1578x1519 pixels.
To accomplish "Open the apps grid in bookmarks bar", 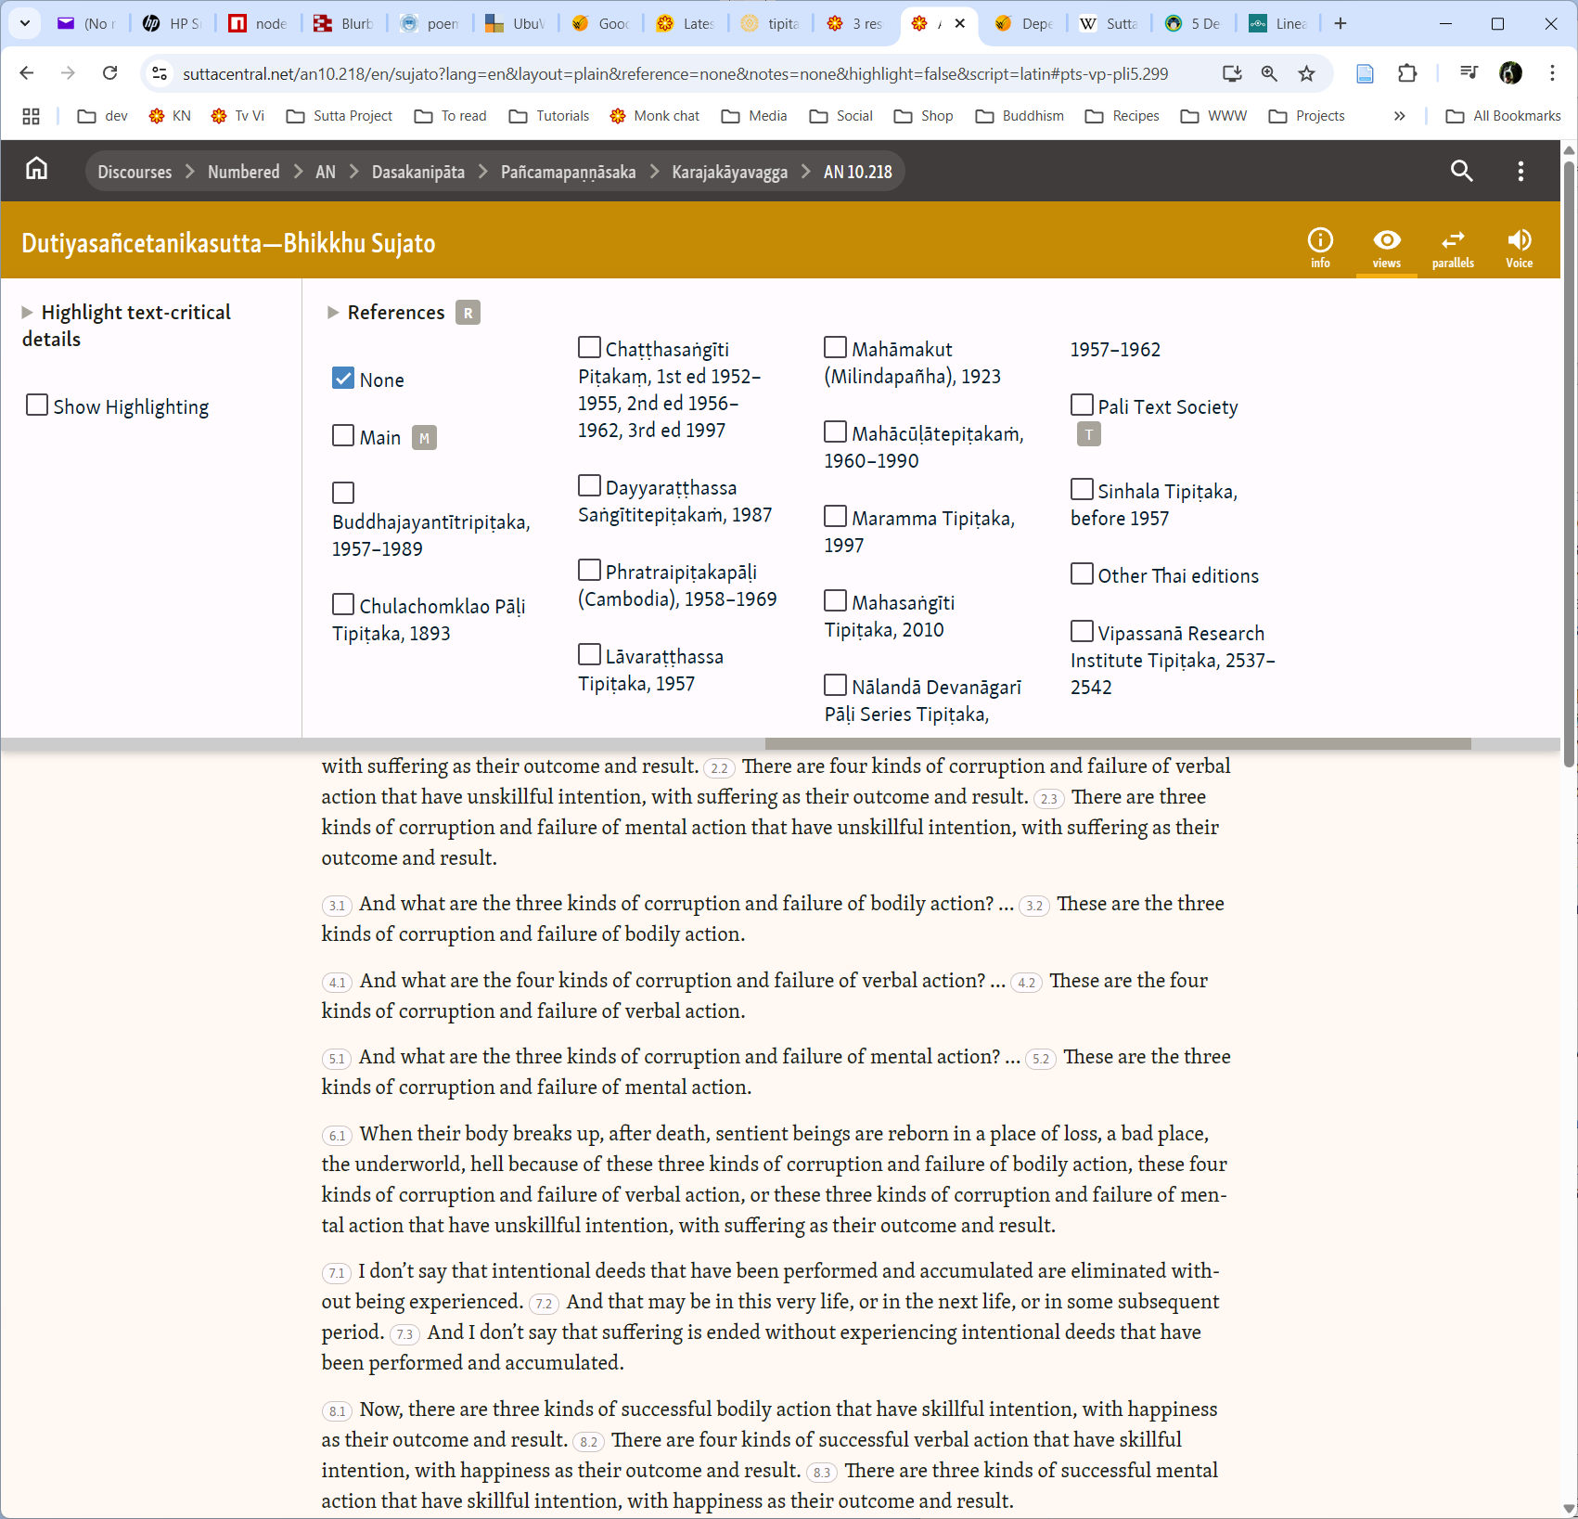I will [x=31, y=116].
